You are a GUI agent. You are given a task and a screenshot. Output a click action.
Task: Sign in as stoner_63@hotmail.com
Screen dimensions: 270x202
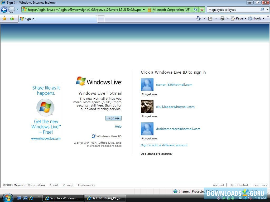pyautogui.click(x=174, y=85)
